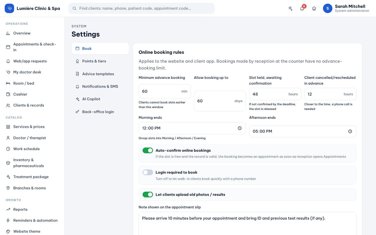Click the map pin icon beside Branches & rooms

click(8, 188)
